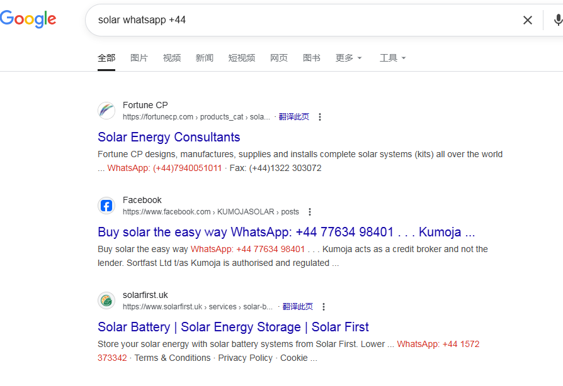Image resolution: width=563 pixels, height=386 pixels.
Task: Translate the Fortune CP page via 翻译此页
Action: (x=293, y=117)
